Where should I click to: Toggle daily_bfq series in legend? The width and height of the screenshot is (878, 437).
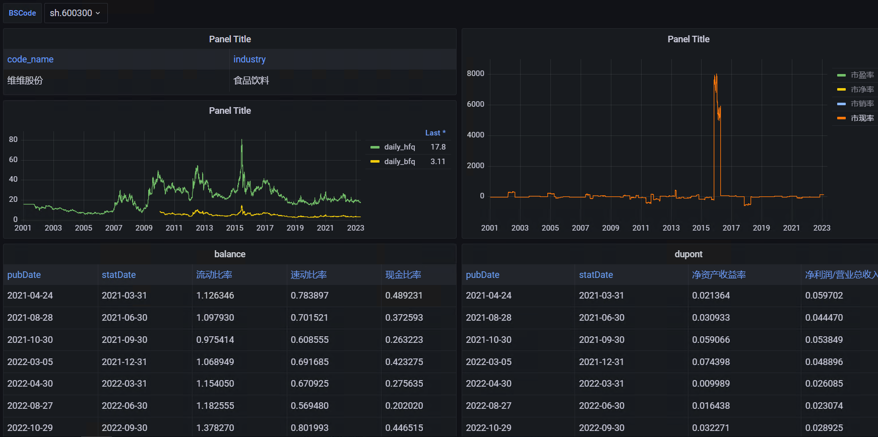[x=400, y=162]
